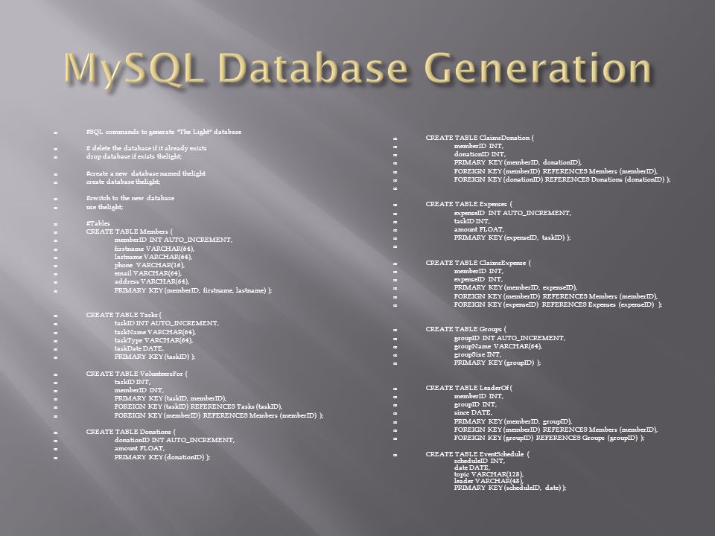
Task: Select "CREATE TABLE Groups (" line
Action: pyautogui.click(x=466, y=329)
